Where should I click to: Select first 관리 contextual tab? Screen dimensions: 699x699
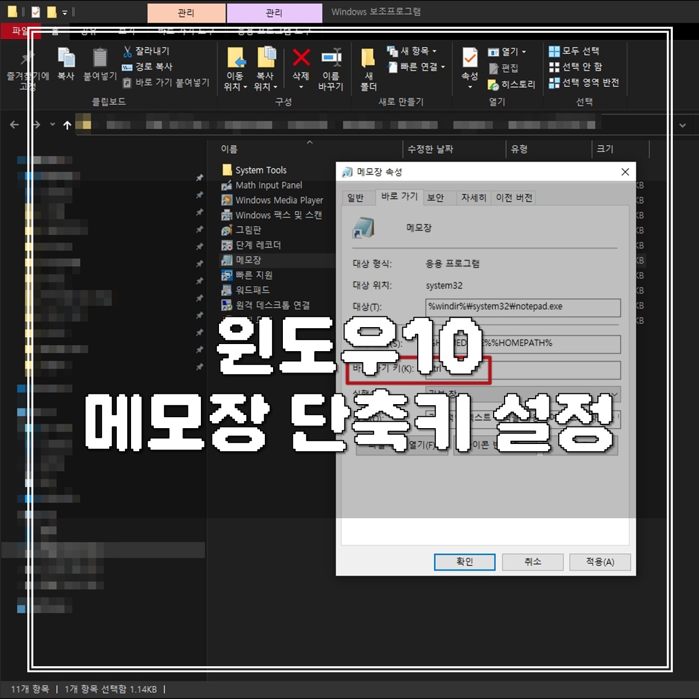pyautogui.click(x=186, y=13)
